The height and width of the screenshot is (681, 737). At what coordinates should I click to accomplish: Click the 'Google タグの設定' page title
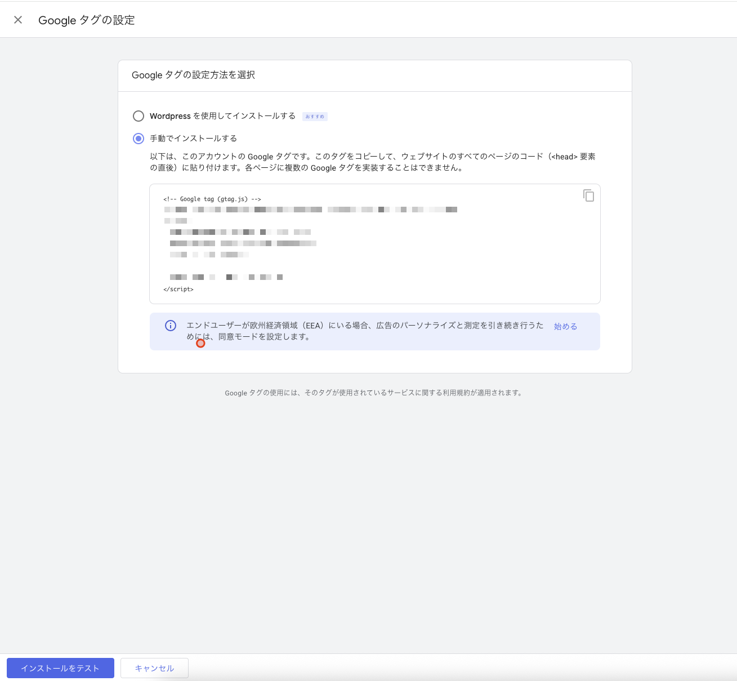click(87, 20)
